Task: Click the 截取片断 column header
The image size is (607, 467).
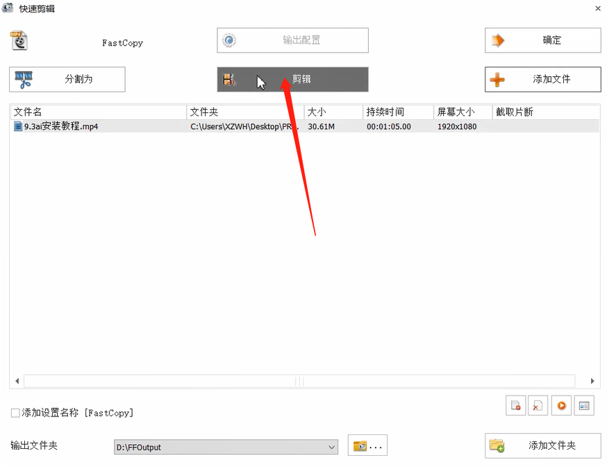Action: pyautogui.click(x=546, y=112)
